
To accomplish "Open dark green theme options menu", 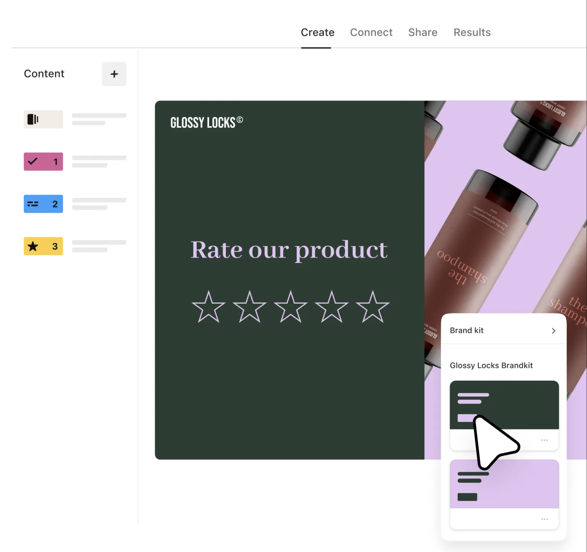I will point(544,440).
